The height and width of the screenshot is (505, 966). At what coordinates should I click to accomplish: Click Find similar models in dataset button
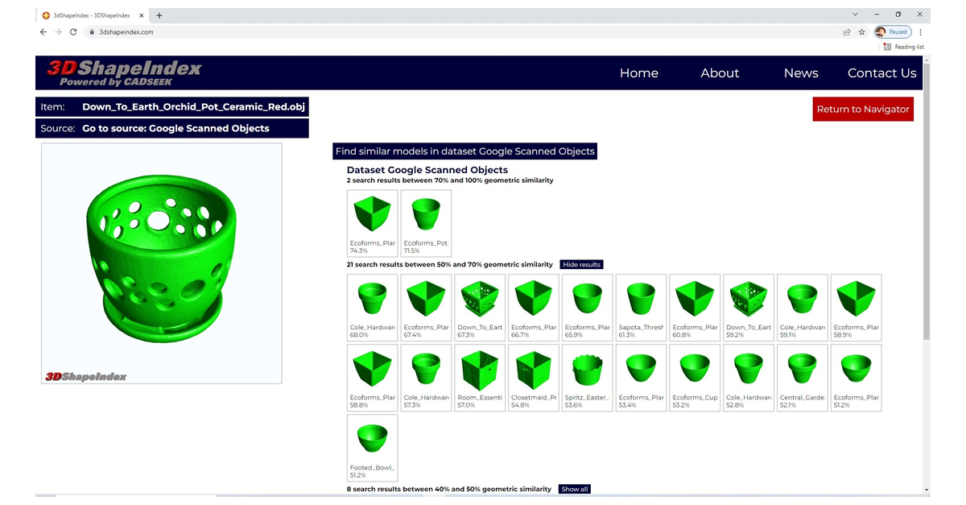pyautogui.click(x=464, y=151)
